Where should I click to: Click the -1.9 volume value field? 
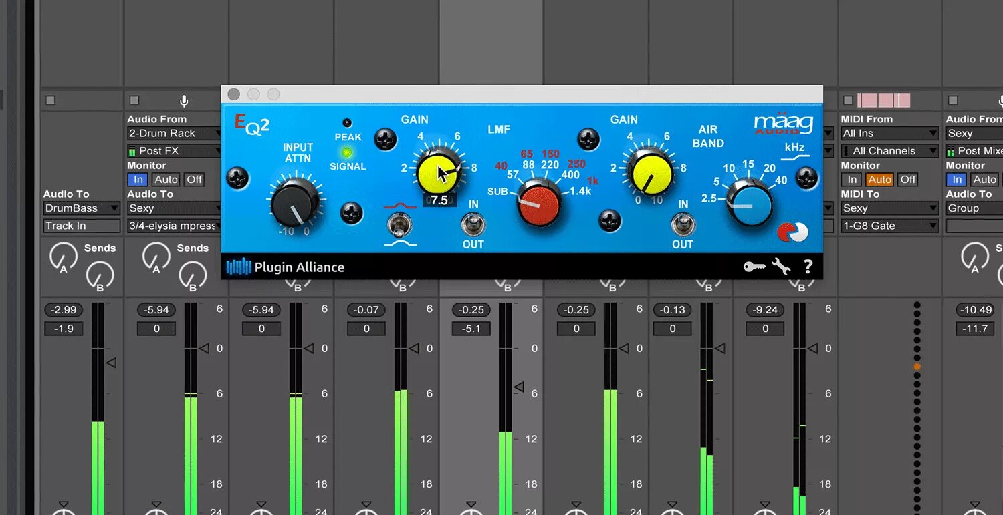(64, 329)
